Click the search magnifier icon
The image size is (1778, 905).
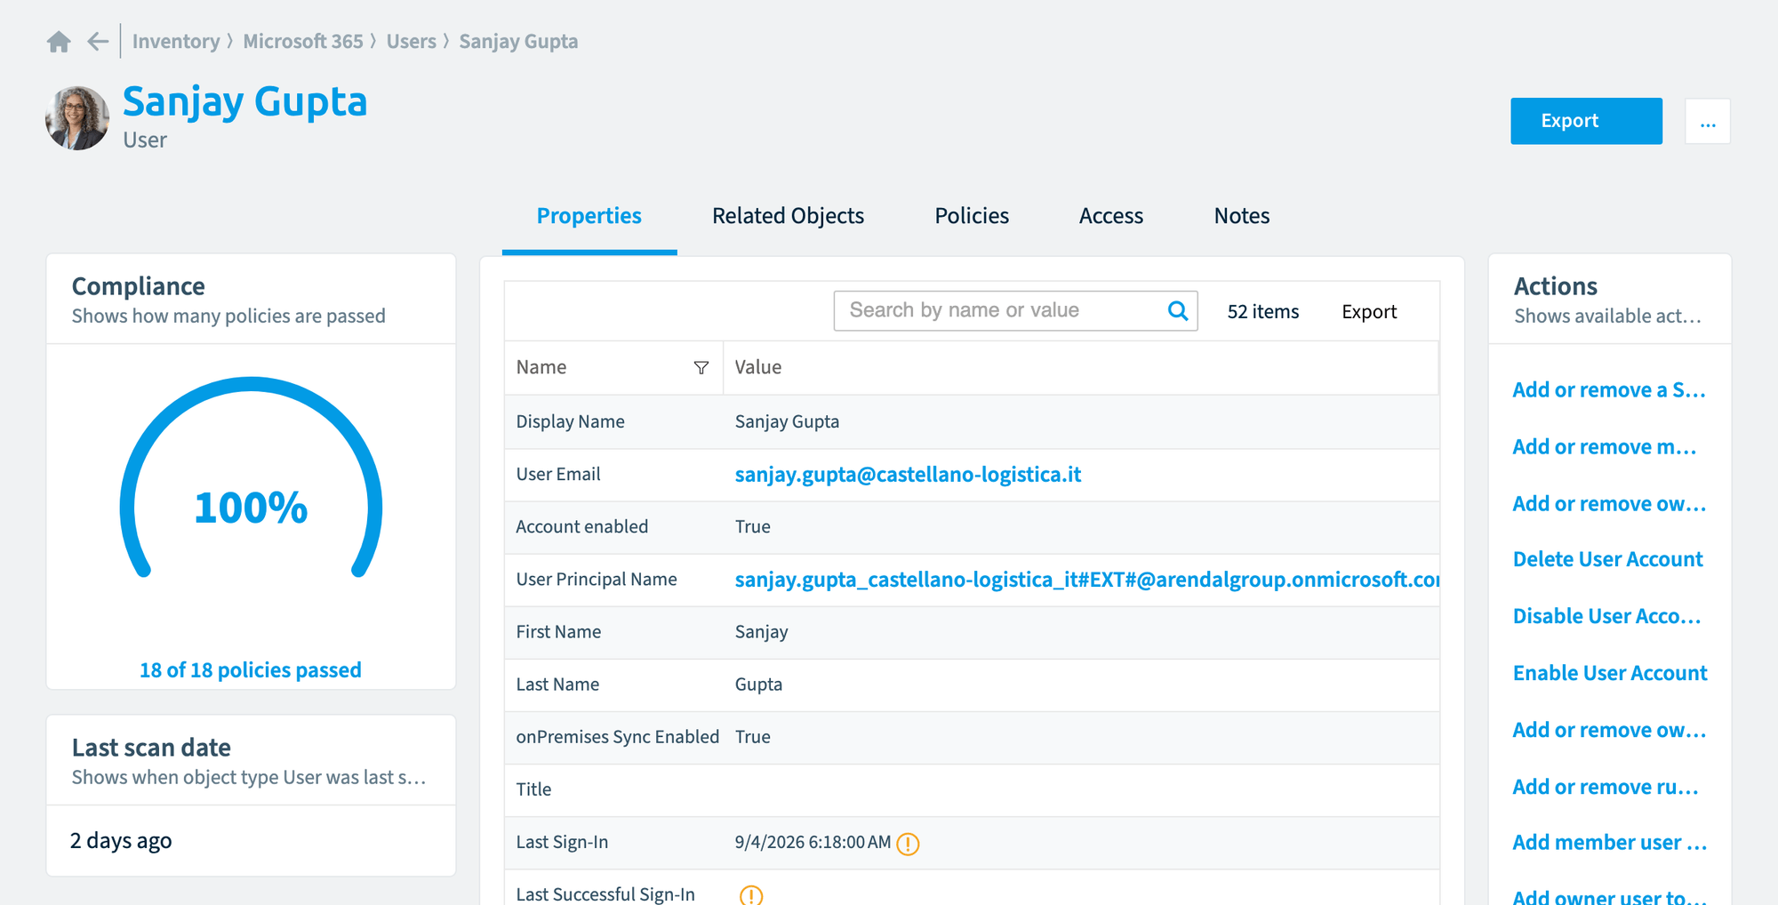click(x=1178, y=310)
